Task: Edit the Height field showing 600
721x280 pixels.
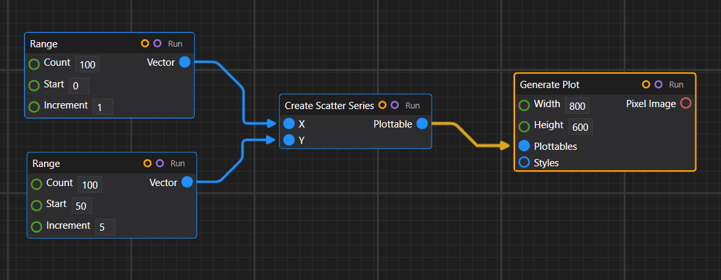Action: pos(580,127)
